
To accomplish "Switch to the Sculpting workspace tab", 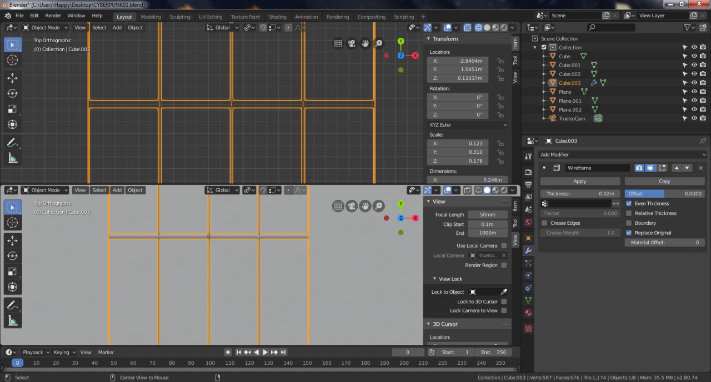I will pyautogui.click(x=179, y=17).
